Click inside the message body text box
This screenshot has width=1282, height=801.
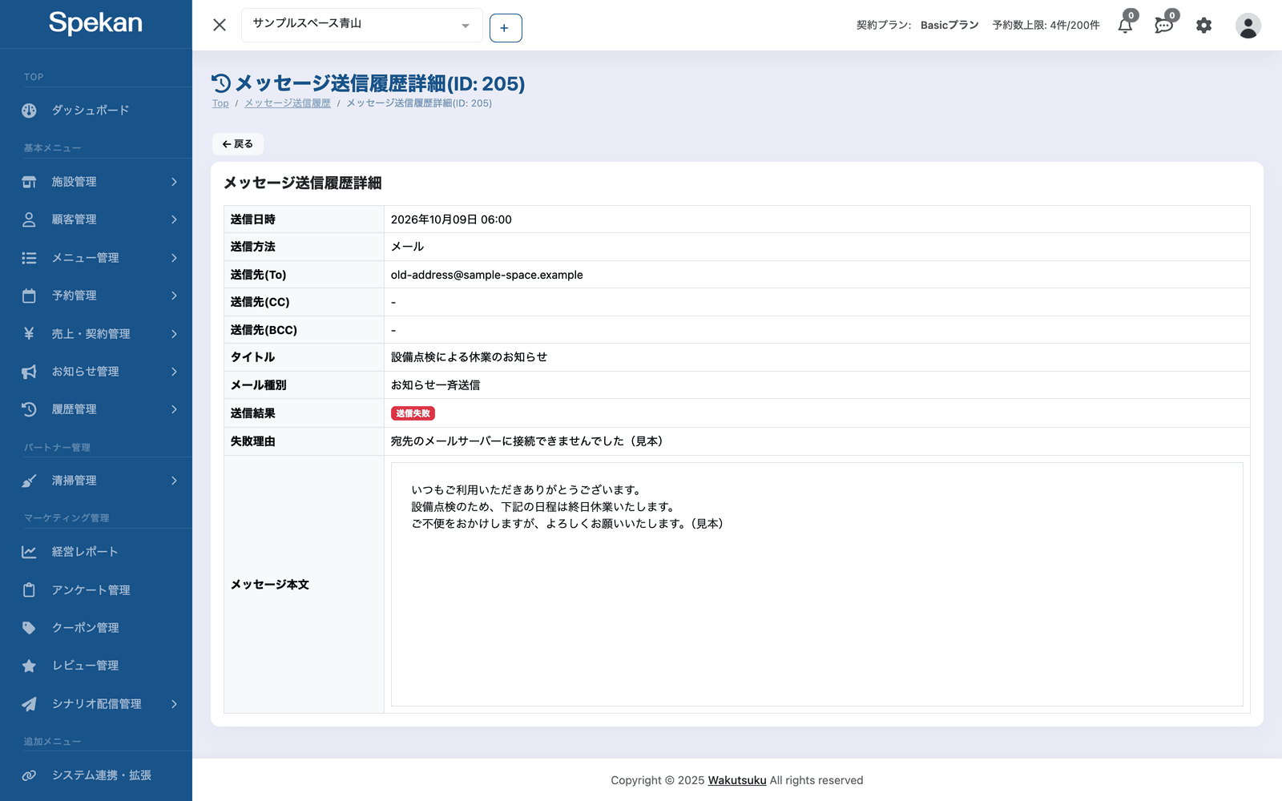(817, 584)
